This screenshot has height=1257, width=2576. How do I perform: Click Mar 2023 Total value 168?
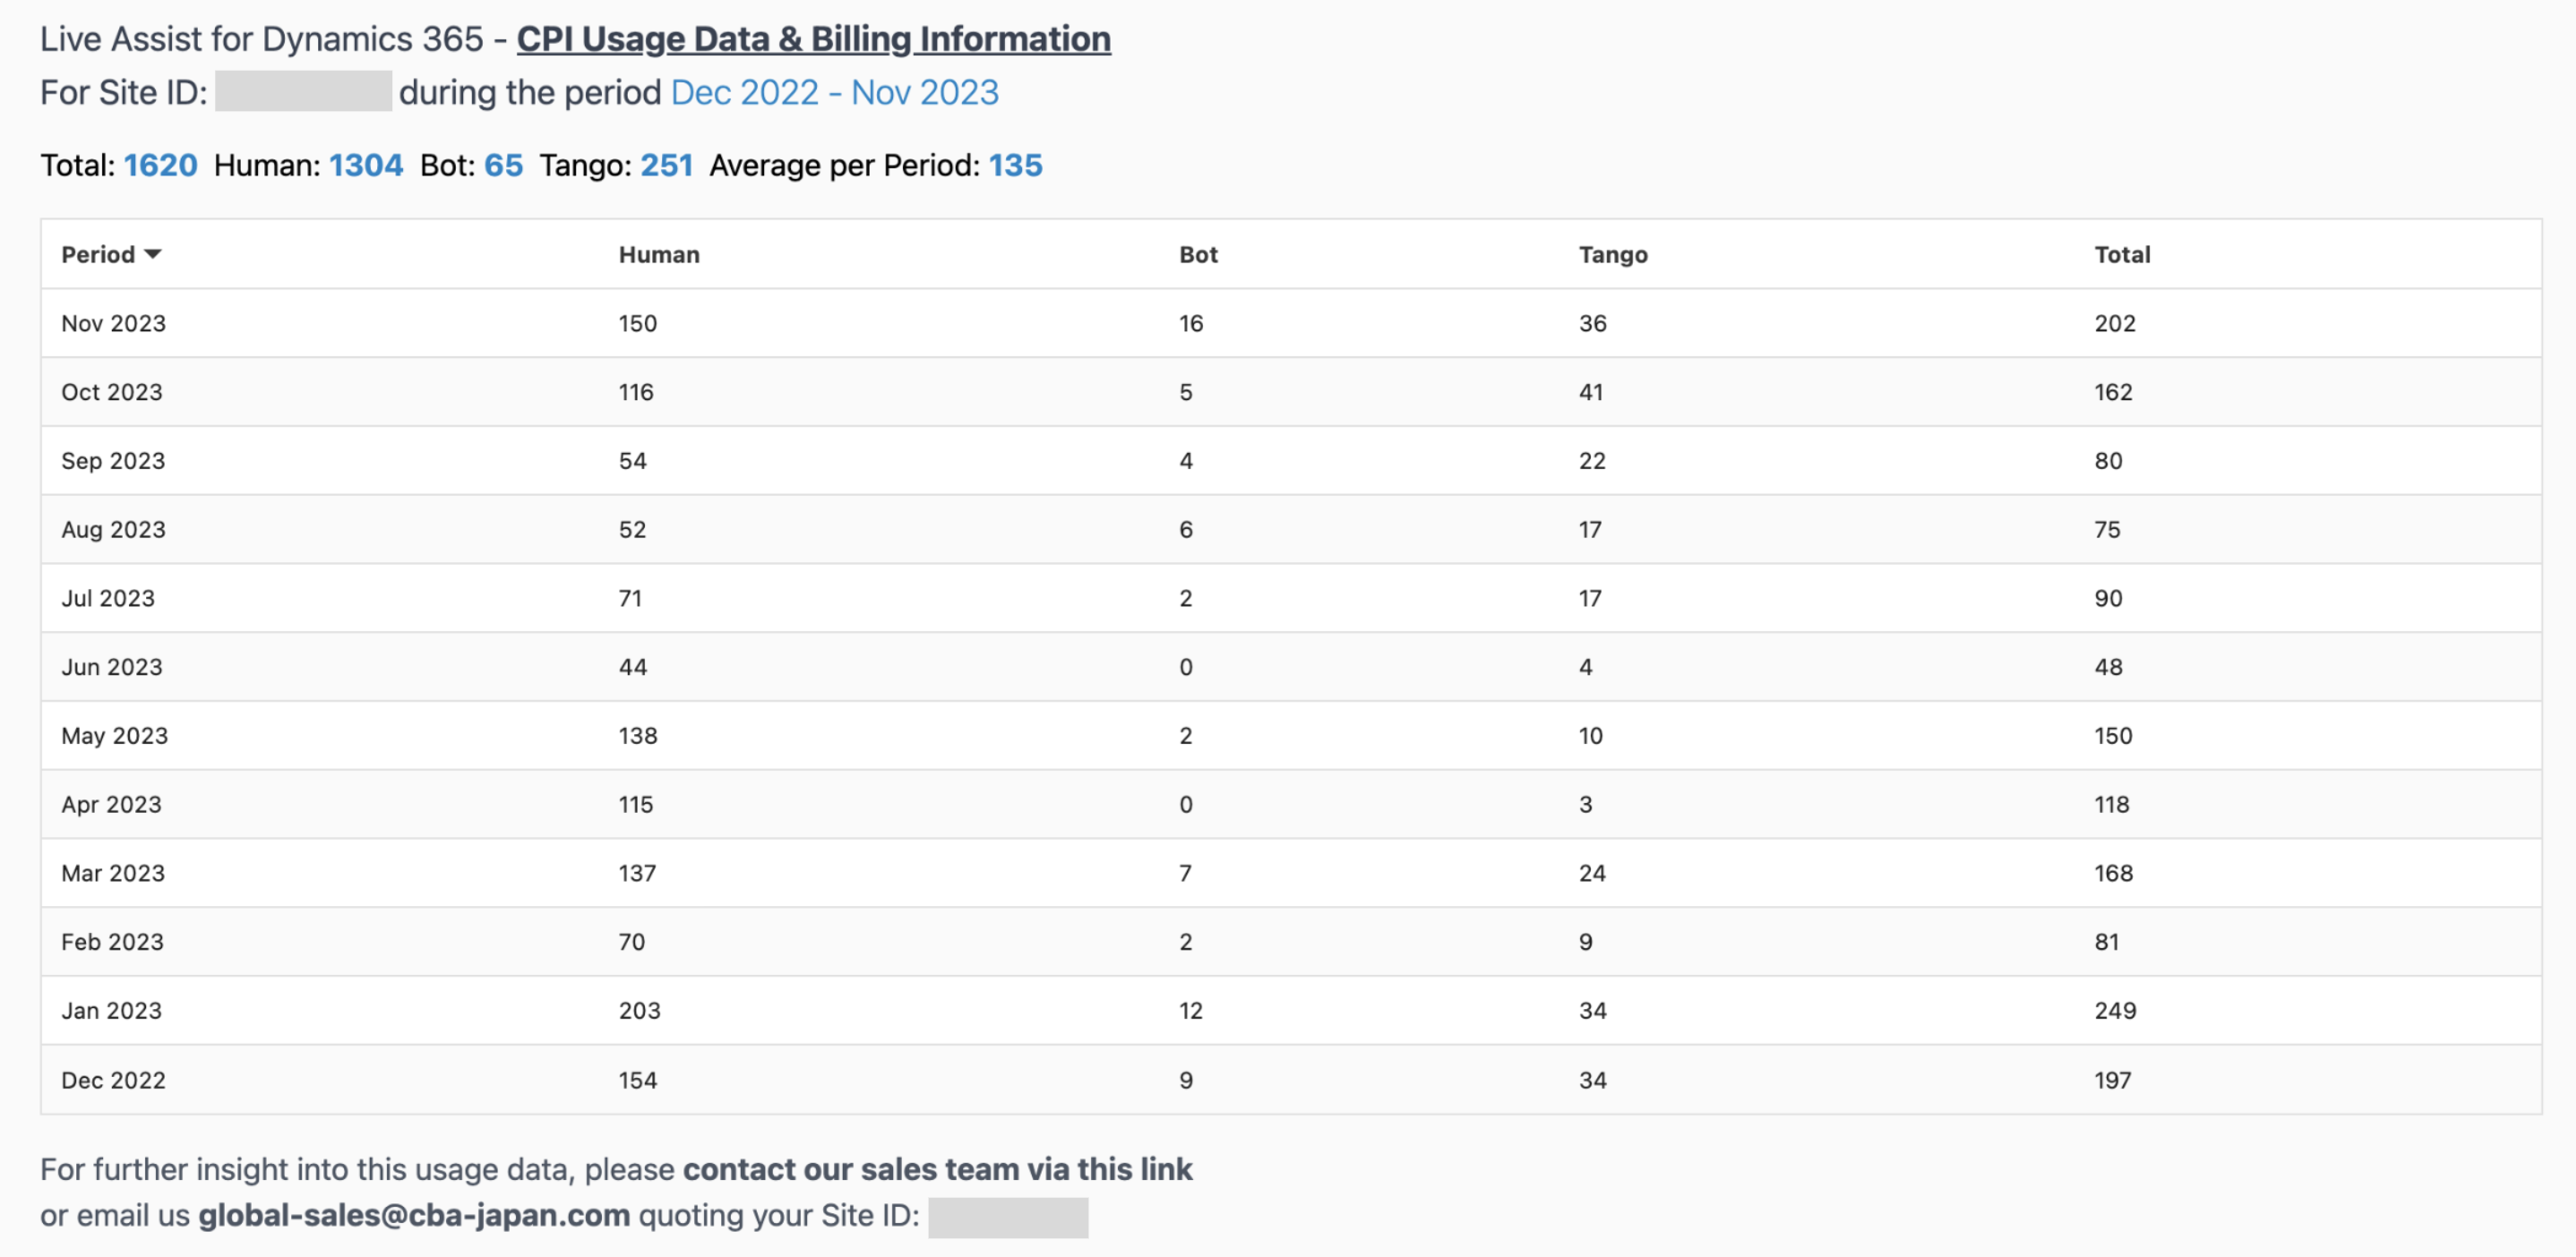coord(2113,872)
